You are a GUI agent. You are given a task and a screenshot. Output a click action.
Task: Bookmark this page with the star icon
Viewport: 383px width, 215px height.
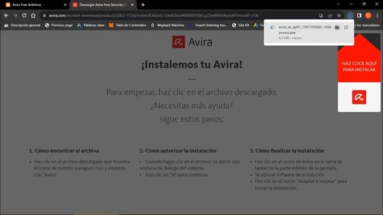[339, 16]
